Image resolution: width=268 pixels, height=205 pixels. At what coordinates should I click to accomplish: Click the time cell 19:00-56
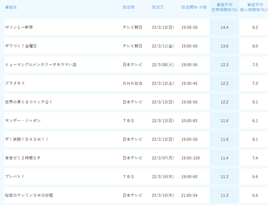189,65
